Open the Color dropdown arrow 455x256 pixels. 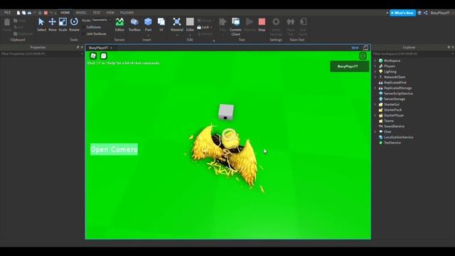(190, 35)
